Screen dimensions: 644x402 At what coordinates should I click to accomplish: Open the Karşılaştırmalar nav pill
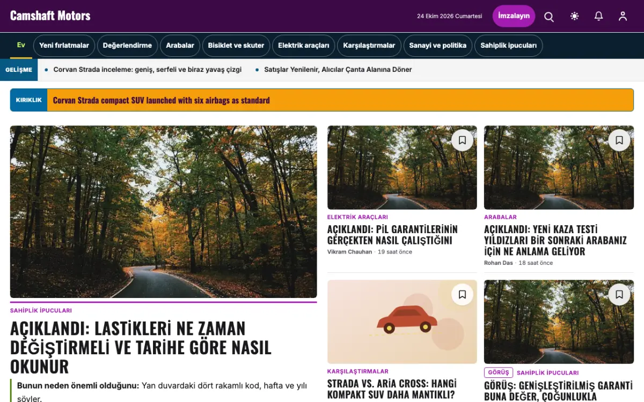tap(369, 46)
